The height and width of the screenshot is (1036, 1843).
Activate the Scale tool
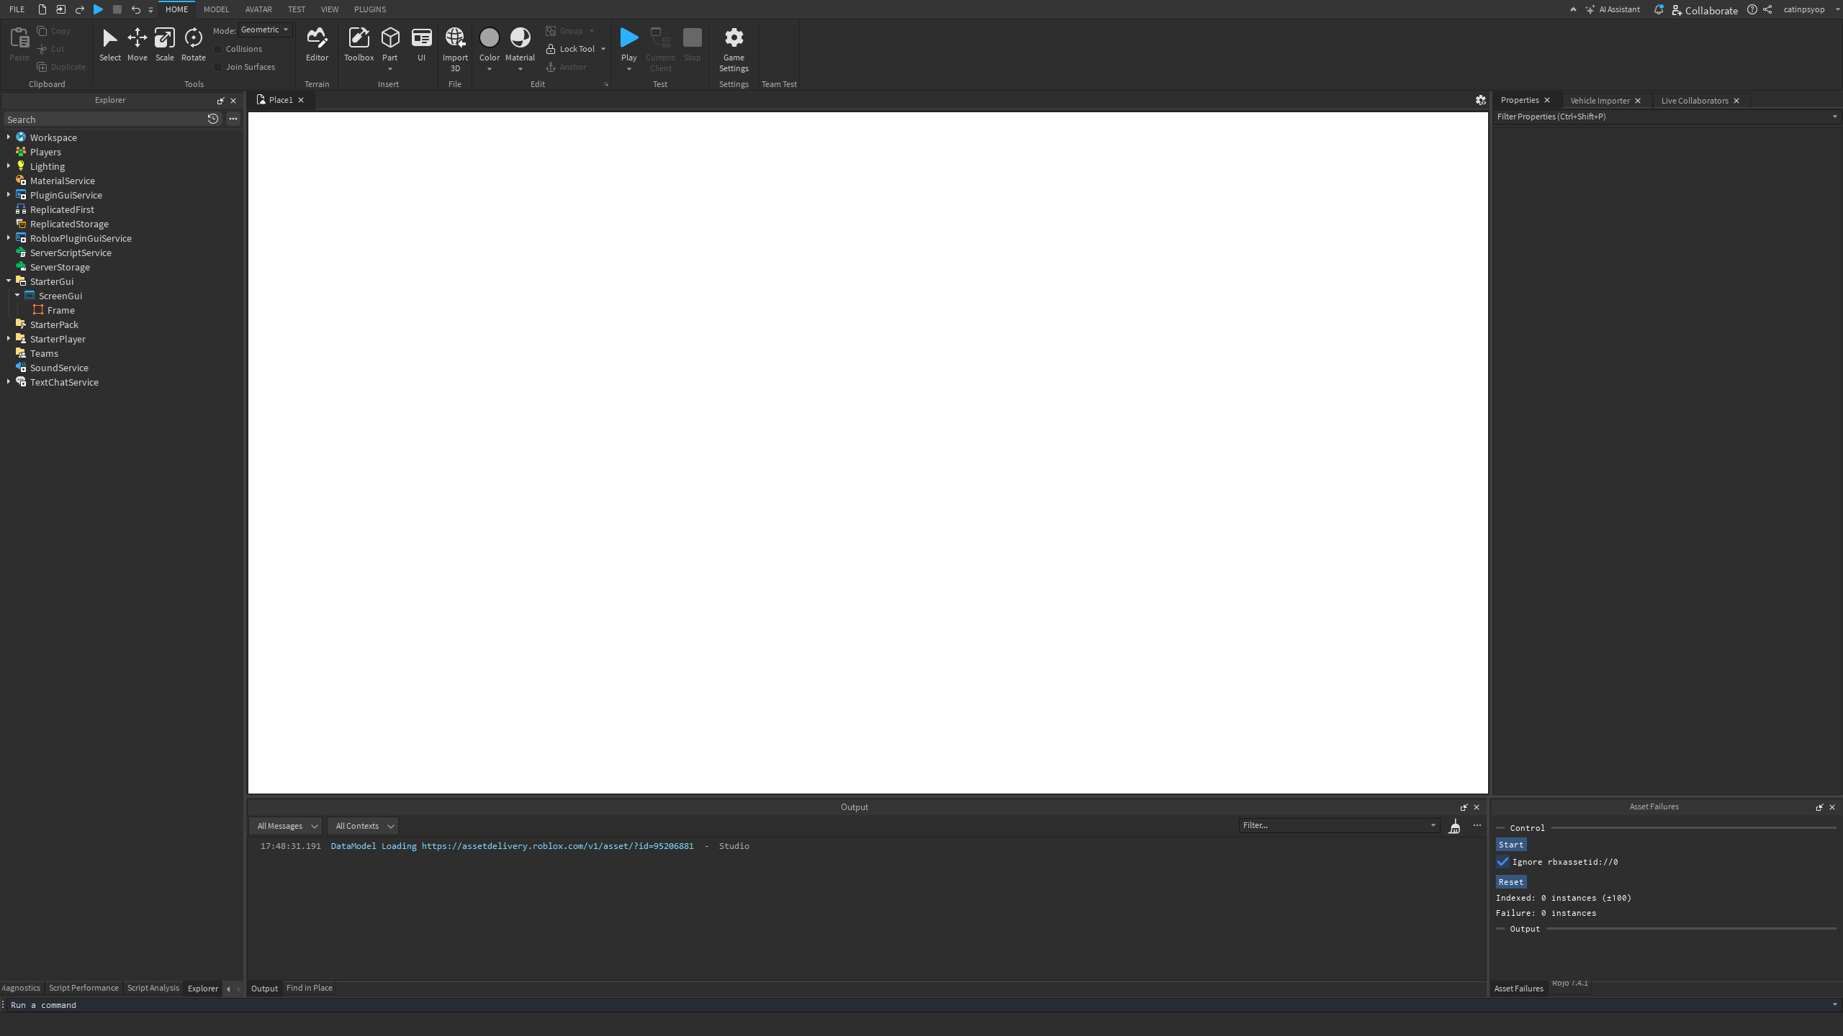pyautogui.click(x=164, y=45)
